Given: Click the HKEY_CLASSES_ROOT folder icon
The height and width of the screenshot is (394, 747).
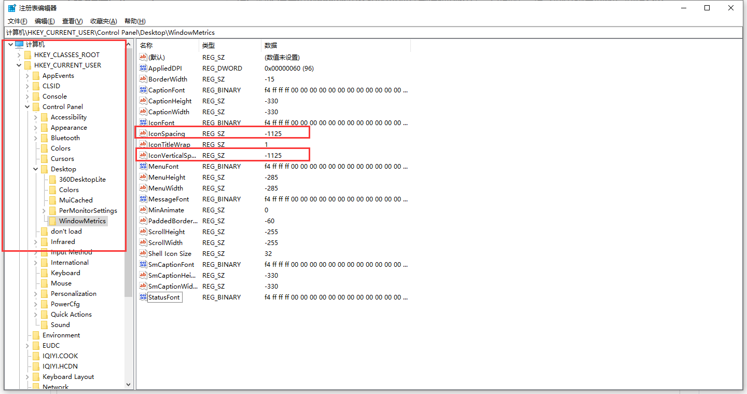Looking at the screenshot, I should 27,55.
